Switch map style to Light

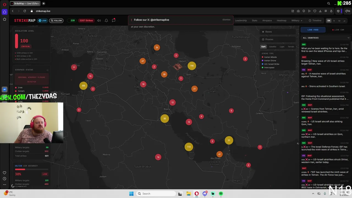tap(282, 47)
